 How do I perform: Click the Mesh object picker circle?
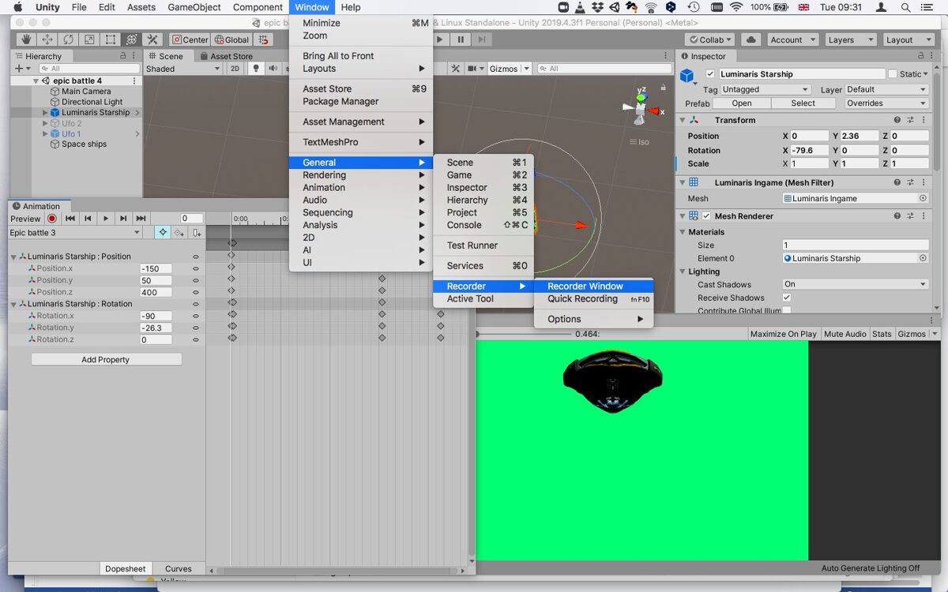pos(923,198)
